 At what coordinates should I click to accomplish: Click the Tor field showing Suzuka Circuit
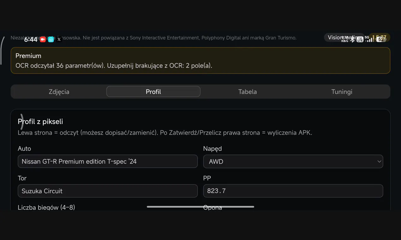pyautogui.click(x=108, y=191)
